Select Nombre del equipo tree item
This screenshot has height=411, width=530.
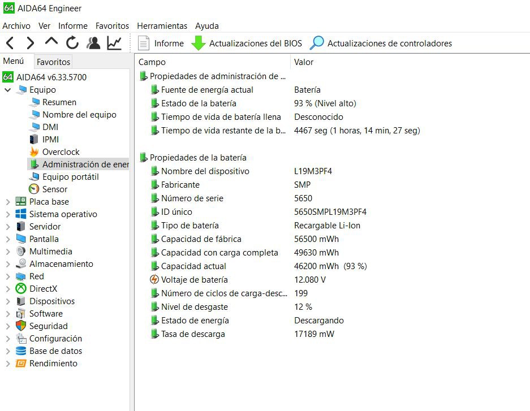point(79,115)
